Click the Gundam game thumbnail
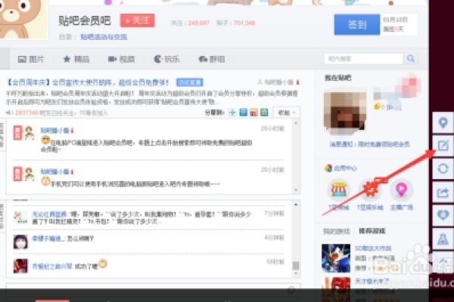 336,258
